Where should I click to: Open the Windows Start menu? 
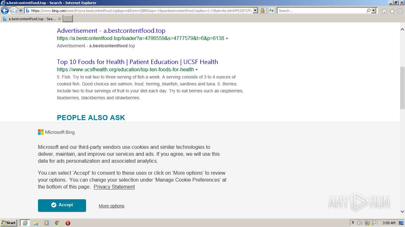pyautogui.click(x=9, y=223)
